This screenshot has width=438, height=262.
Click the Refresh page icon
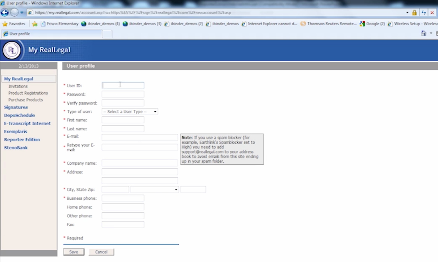[423, 13]
